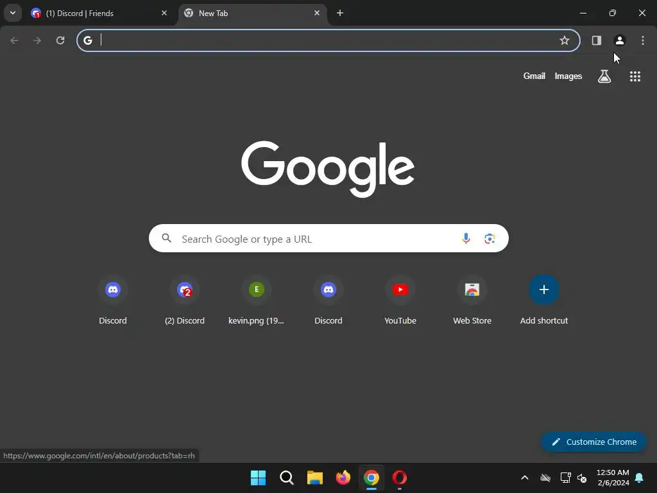Open the Windows Start menu
The width and height of the screenshot is (657, 493).
[x=258, y=478]
